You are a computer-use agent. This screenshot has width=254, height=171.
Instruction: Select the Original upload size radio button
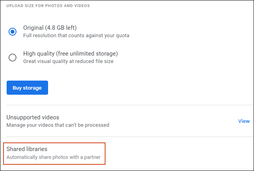[x=13, y=32]
